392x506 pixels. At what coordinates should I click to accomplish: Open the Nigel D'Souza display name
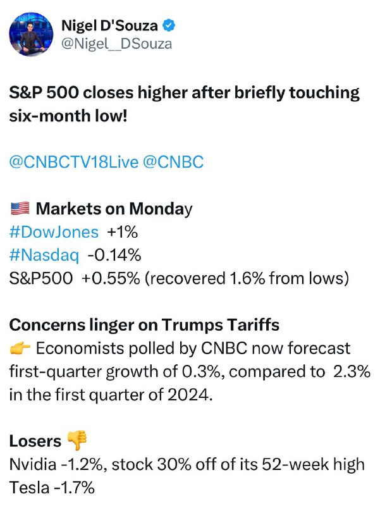point(109,25)
